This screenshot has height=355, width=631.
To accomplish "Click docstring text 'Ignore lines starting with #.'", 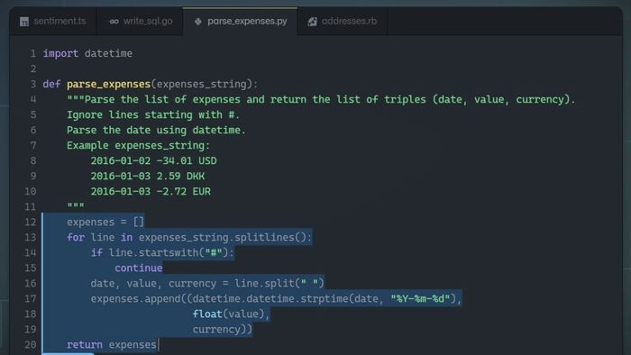I will [153, 115].
